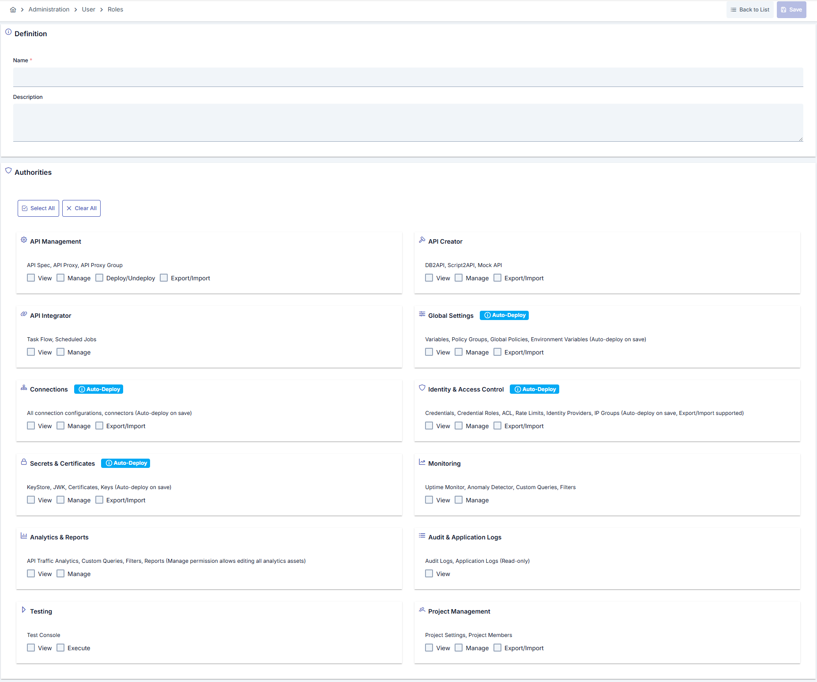The width and height of the screenshot is (817, 682).
Task: Check Deploy/Undeploy under API Management
Action: (x=99, y=278)
